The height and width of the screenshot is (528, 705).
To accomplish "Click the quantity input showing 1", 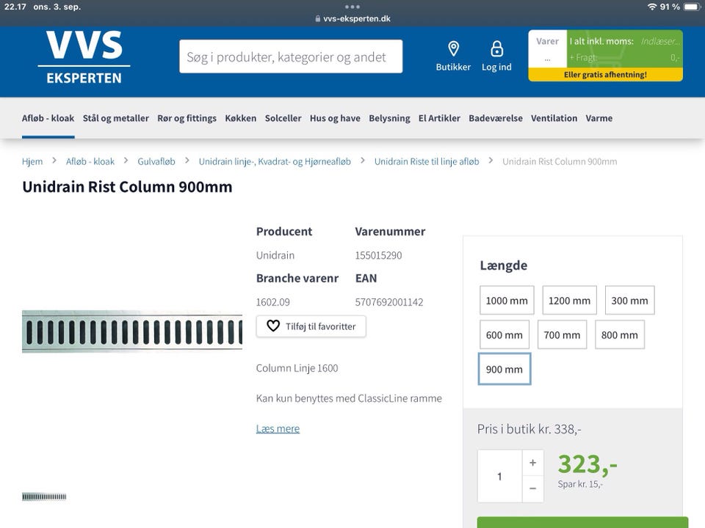I will (499, 476).
